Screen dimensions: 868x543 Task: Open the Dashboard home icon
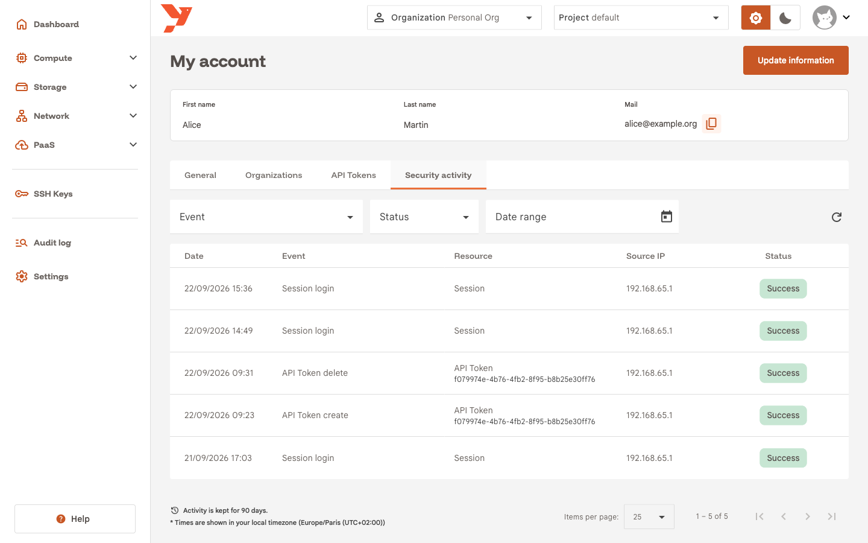22,24
